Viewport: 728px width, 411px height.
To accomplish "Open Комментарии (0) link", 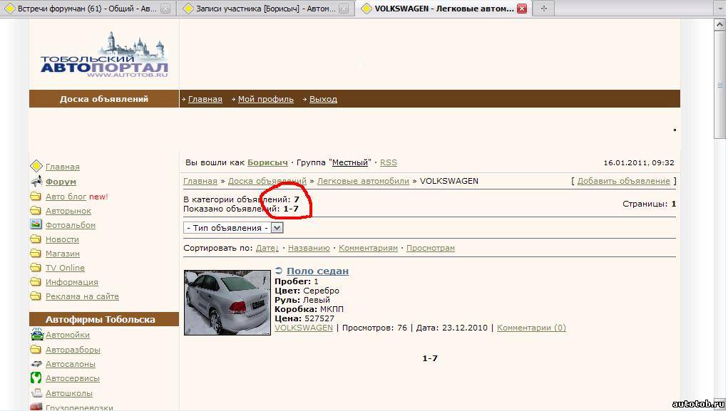I will pyautogui.click(x=531, y=328).
